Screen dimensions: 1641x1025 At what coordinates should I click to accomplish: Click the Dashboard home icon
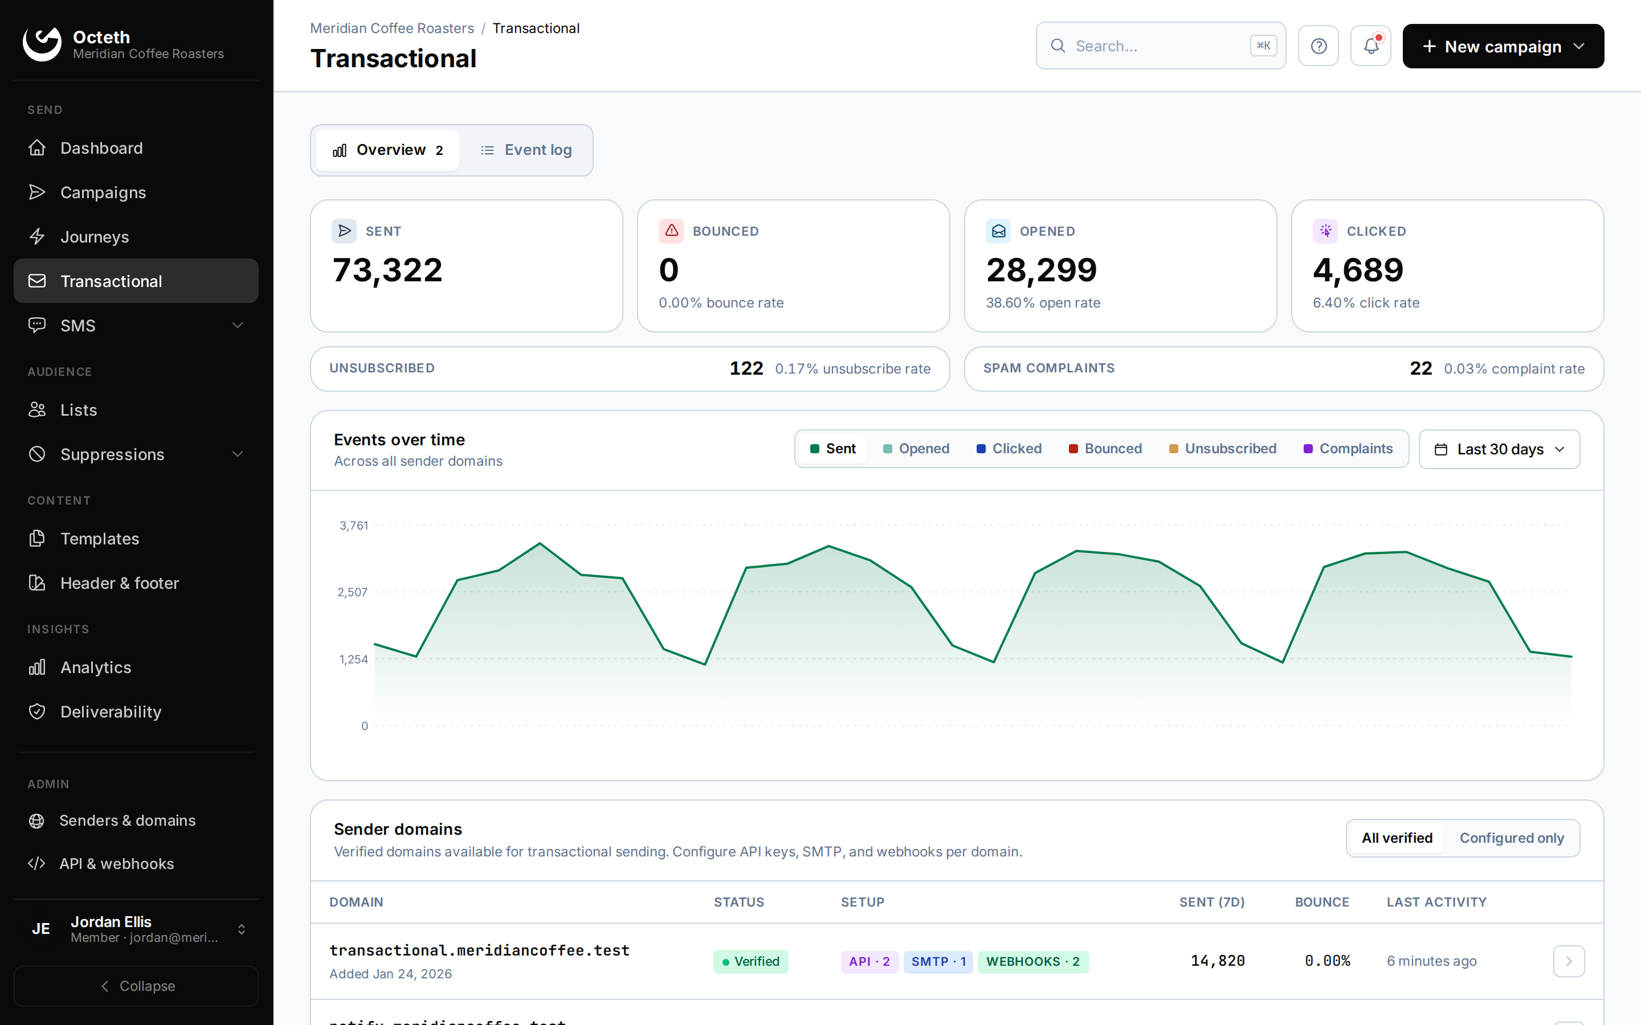[x=37, y=148]
